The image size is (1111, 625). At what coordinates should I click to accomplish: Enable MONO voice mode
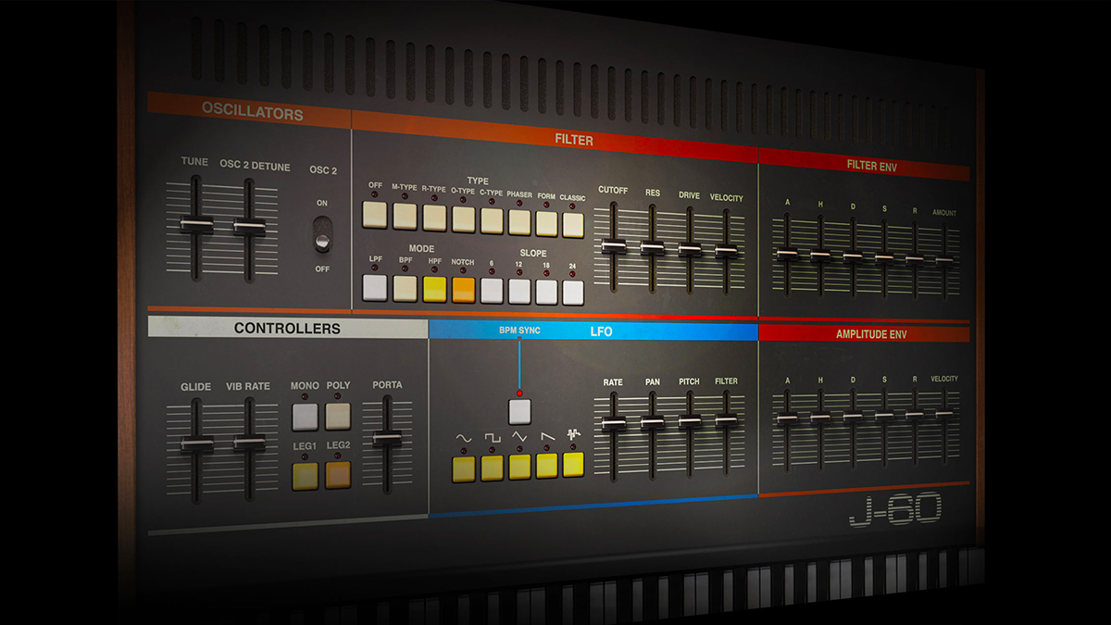coord(305,418)
